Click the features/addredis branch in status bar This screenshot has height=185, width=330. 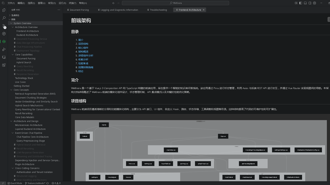35,183
